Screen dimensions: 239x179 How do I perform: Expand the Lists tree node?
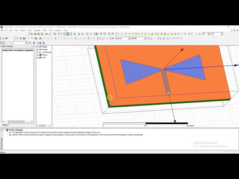(x=38, y=58)
